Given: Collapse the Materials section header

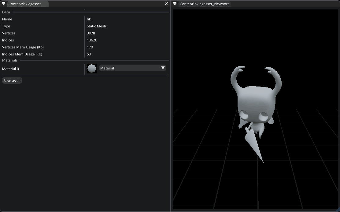Looking at the screenshot, I should point(10,60).
